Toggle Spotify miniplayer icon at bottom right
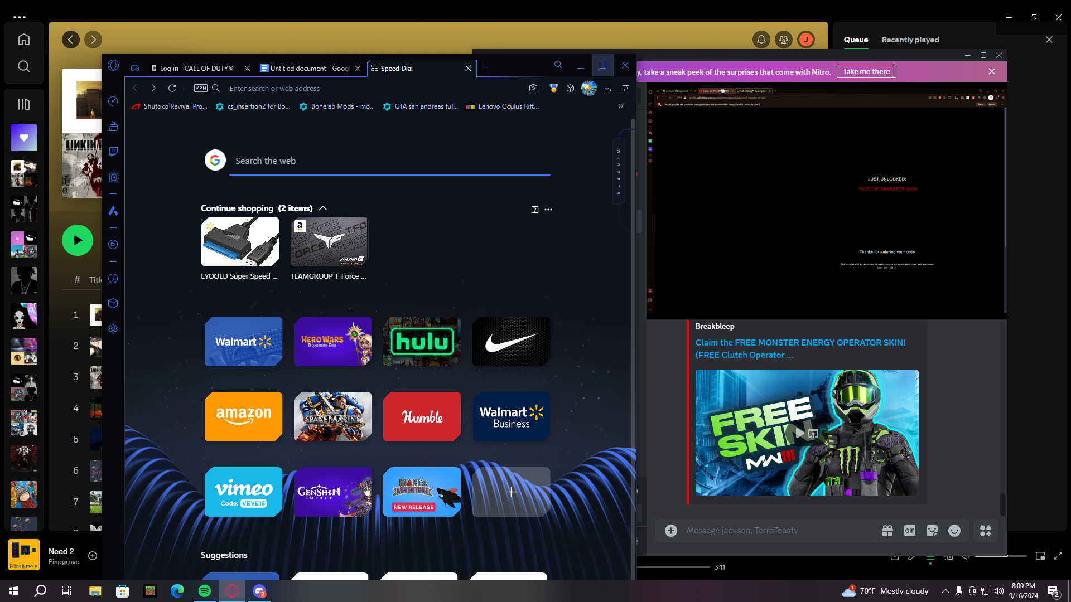 [1040, 556]
